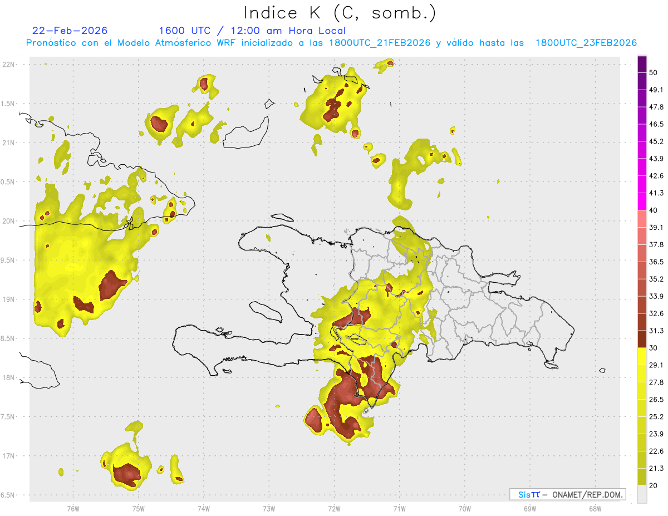Click the "33.9" colorbar value
The width and height of the screenshot is (668, 516).
[656, 296]
